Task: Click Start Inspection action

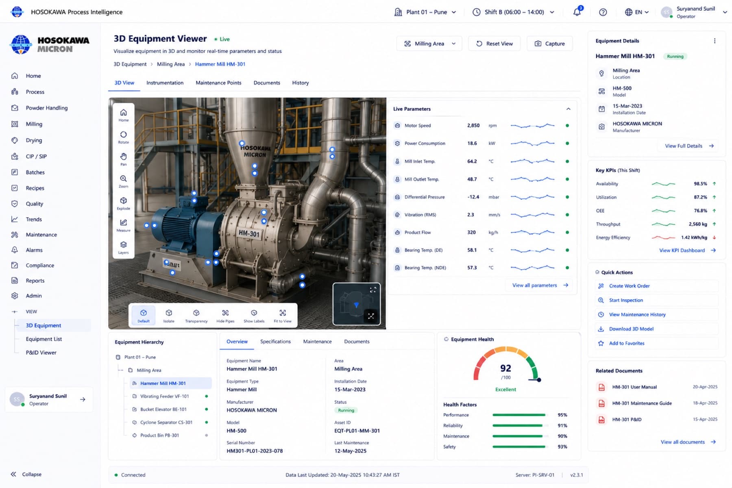Action: [656, 300]
